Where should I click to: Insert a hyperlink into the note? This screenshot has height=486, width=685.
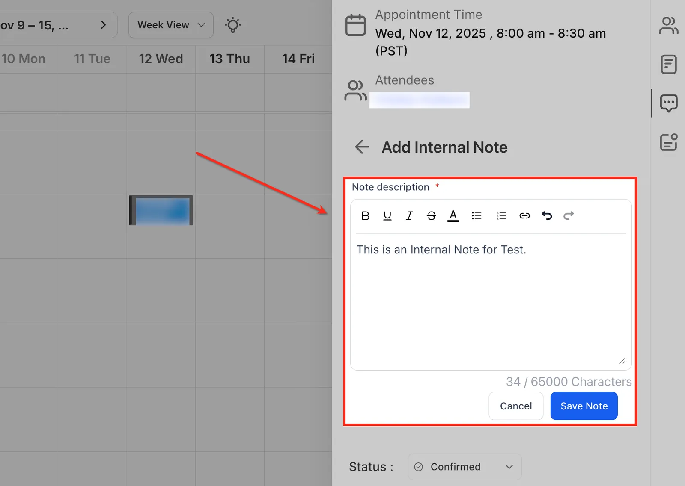524,216
